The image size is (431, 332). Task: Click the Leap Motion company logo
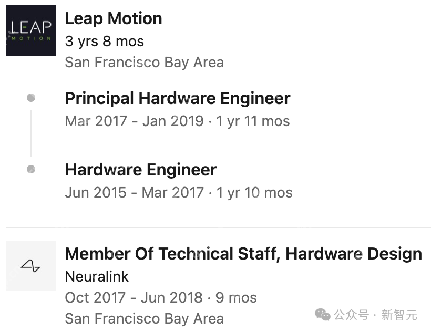point(31,30)
